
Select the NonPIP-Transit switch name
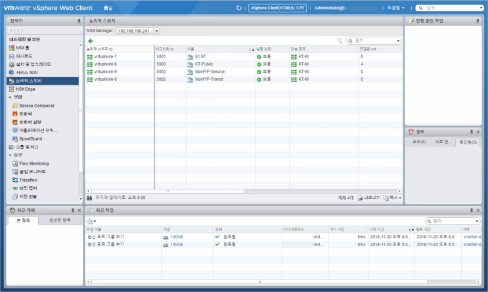pyautogui.click(x=209, y=79)
